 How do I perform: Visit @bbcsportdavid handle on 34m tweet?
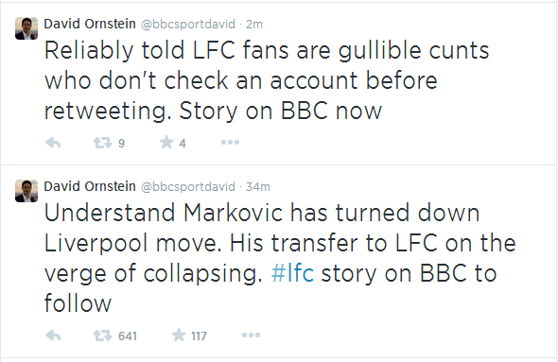(x=188, y=187)
